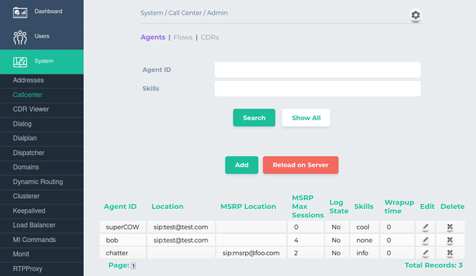Delete the superCOW agent
Viewport: 476px width, 276px height.
pos(450,227)
